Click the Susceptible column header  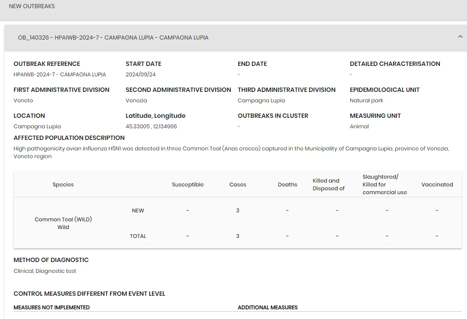(188, 185)
